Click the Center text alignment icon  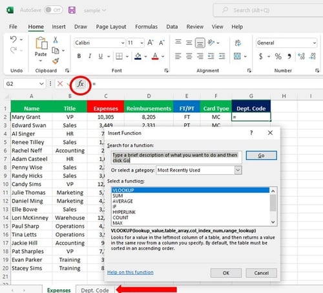[x=189, y=56]
